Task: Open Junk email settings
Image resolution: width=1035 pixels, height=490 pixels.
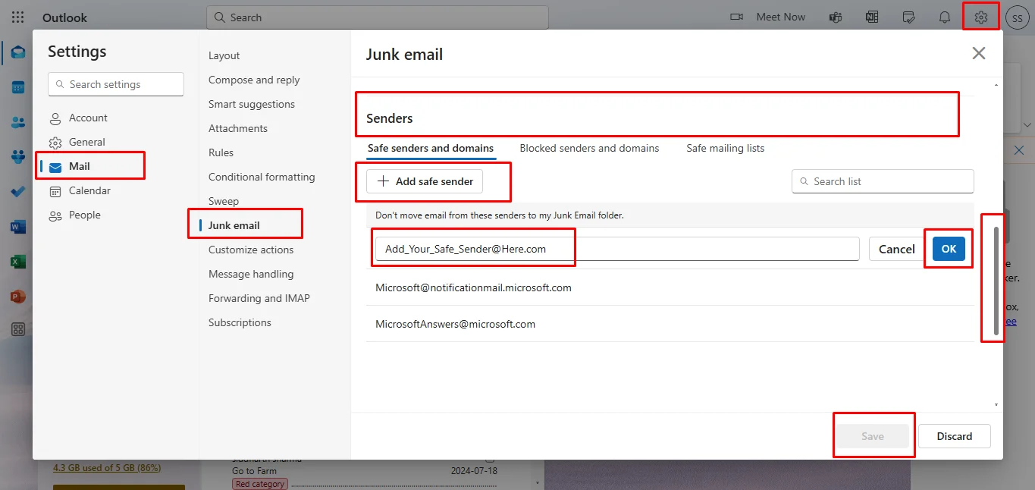Action: [x=234, y=225]
